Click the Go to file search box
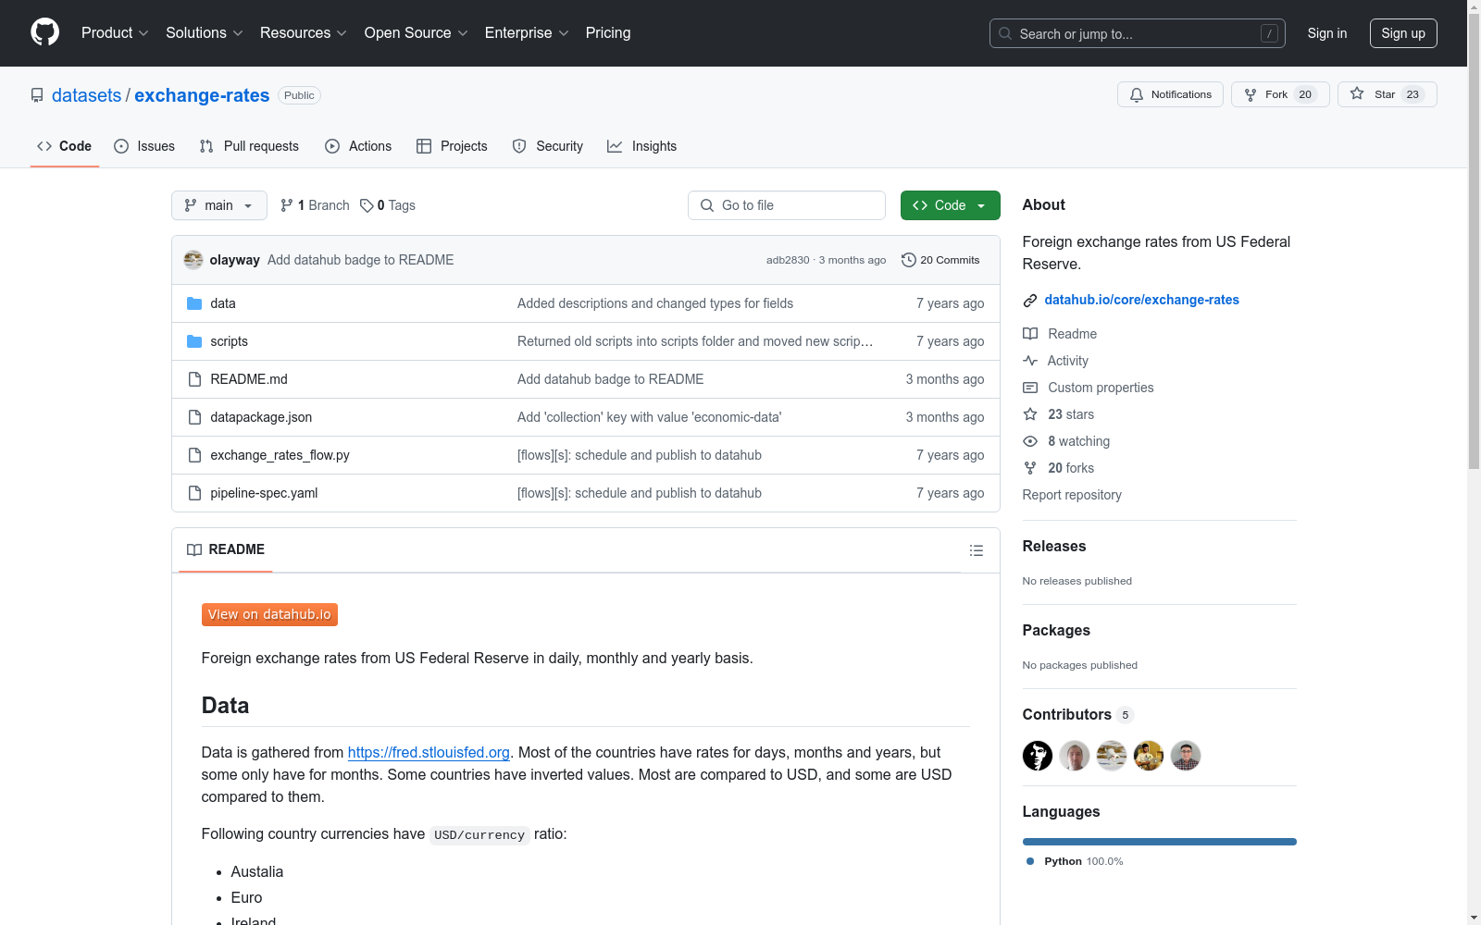Image resolution: width=1481 pixels, height=925 pixels. click(787, 205)
